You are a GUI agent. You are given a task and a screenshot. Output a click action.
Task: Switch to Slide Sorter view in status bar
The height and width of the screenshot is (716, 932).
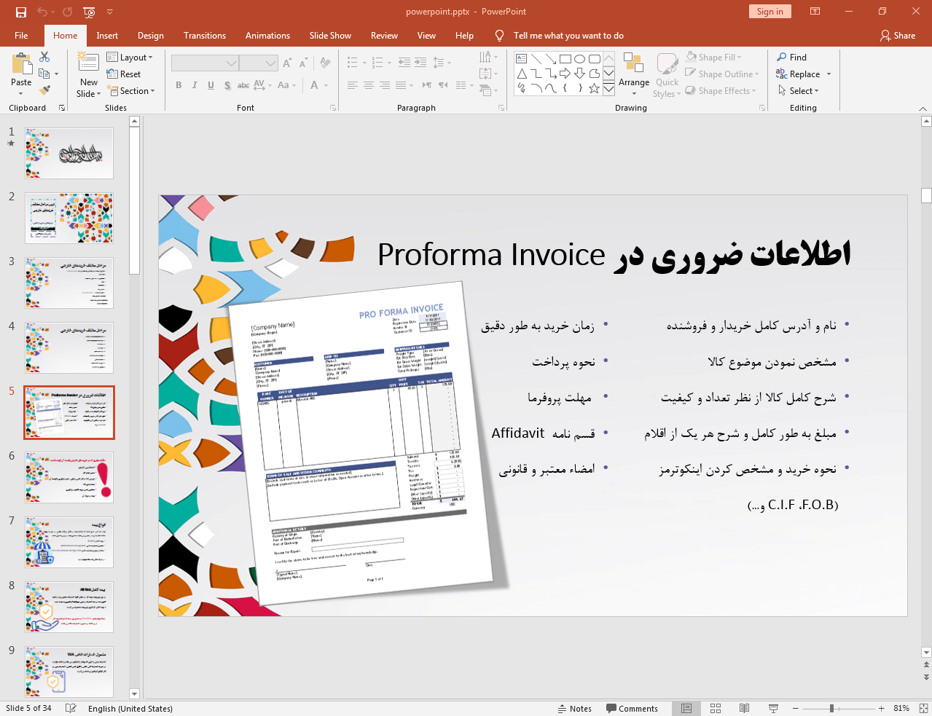coord(715,708)
